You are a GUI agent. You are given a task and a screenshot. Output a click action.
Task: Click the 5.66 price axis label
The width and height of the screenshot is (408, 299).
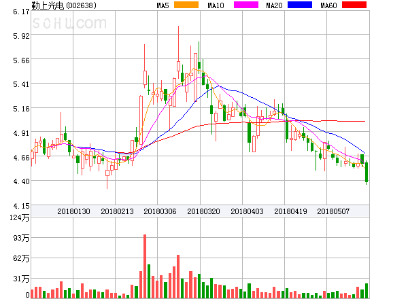point(21,60)
